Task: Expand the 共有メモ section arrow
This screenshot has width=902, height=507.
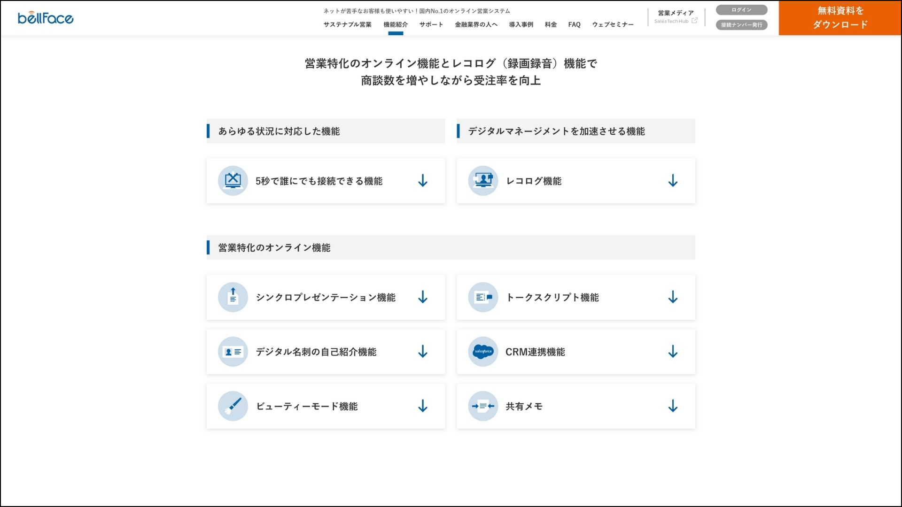Action: 673,406
